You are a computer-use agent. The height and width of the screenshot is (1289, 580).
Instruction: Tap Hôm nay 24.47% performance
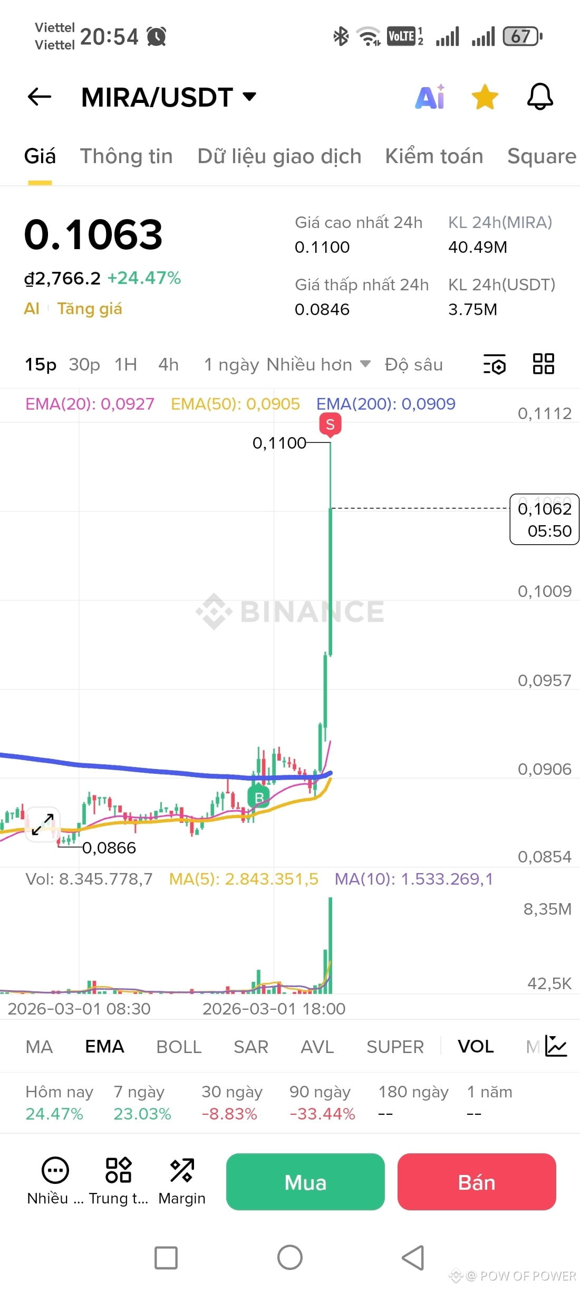[x=59, y=1103]
